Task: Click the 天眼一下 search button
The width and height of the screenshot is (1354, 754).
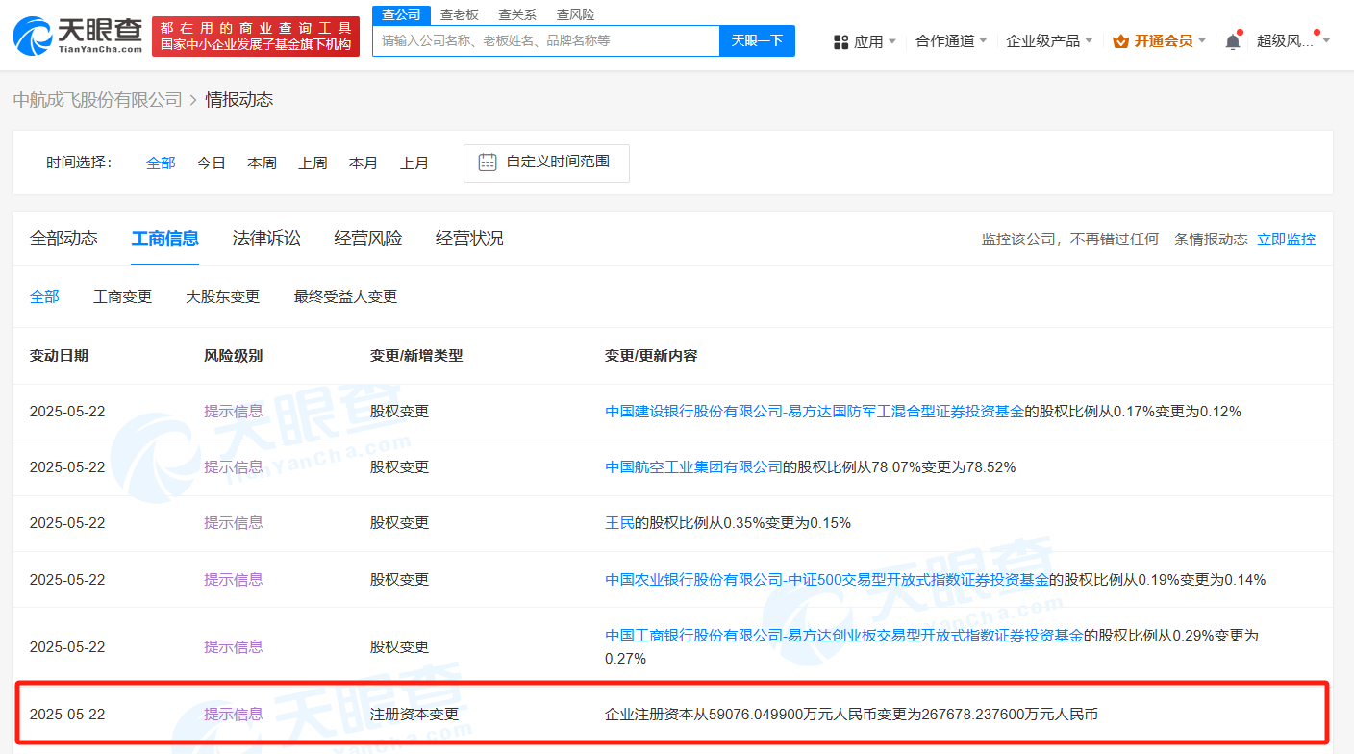Action: coord(757,40)
